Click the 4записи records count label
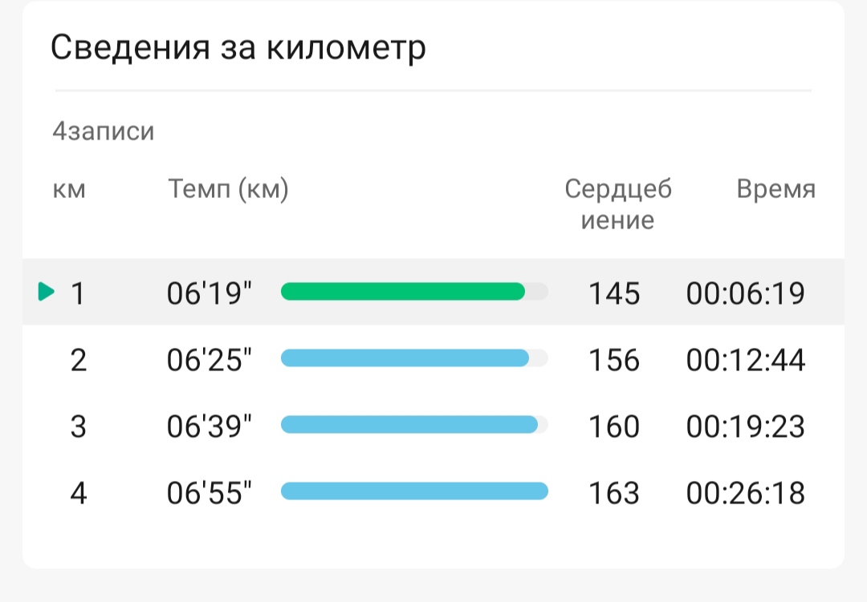The image size is (867, 602). coord(104,131)
